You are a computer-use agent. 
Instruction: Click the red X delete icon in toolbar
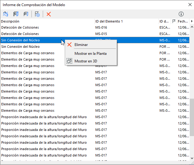pos(49,14)
